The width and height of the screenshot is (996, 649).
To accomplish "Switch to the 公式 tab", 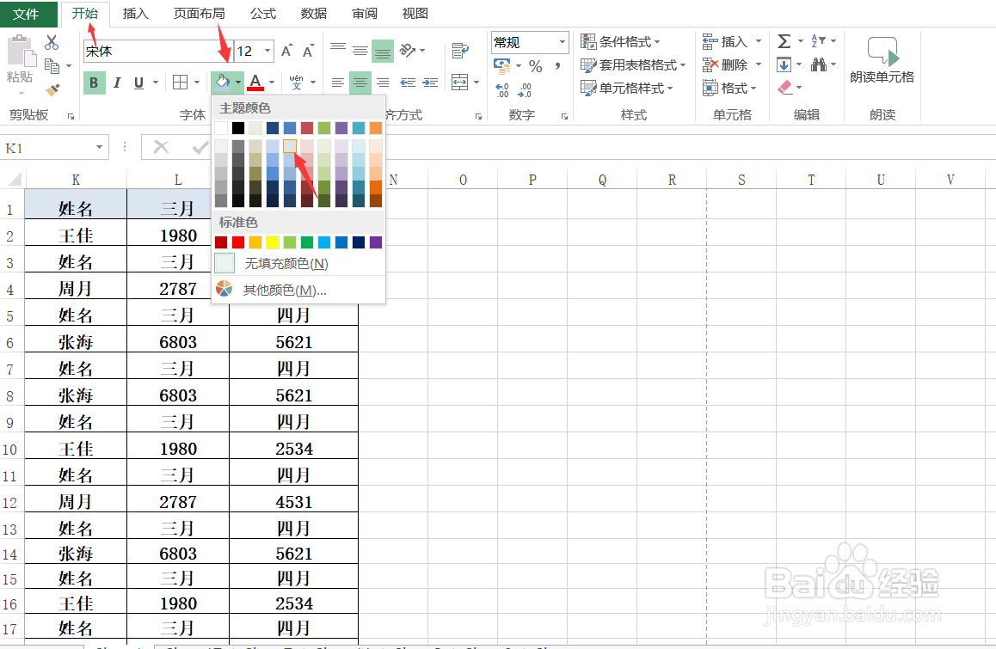I will click(263, 14).
